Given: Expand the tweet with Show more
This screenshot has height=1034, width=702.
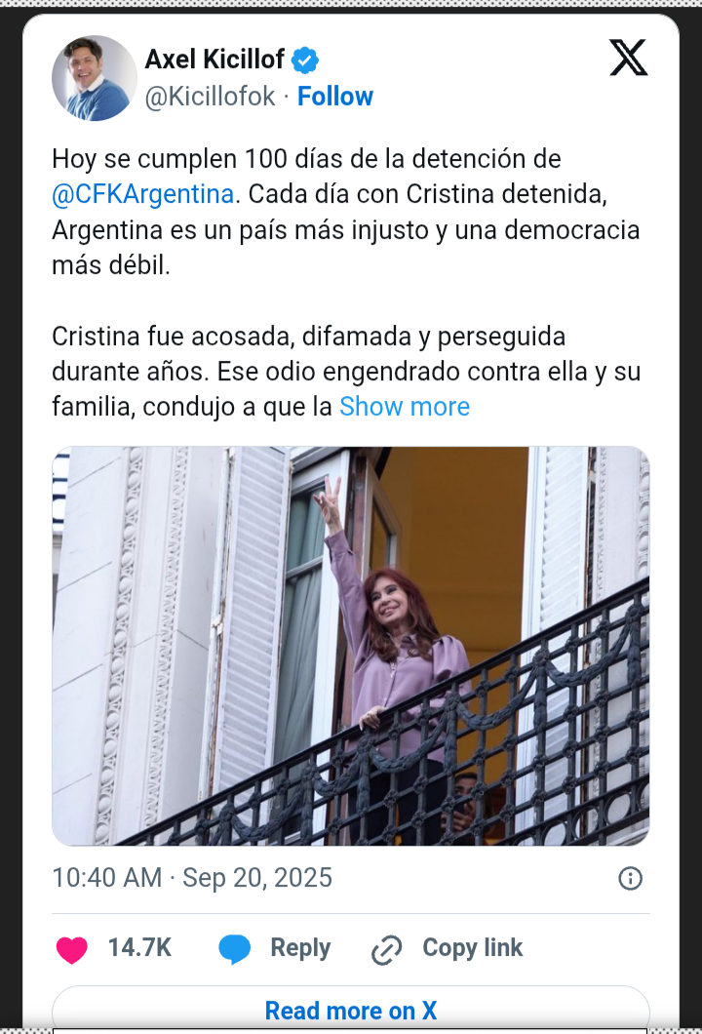Looking at the screenshot, I should pos(404,407).
